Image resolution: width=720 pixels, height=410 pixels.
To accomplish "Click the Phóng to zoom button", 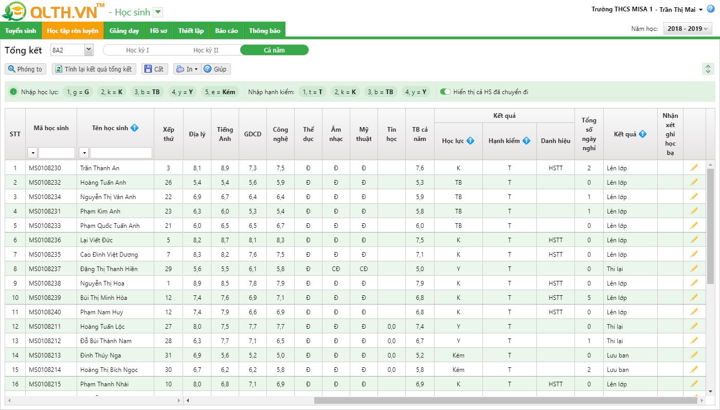I will click(25, 69).
